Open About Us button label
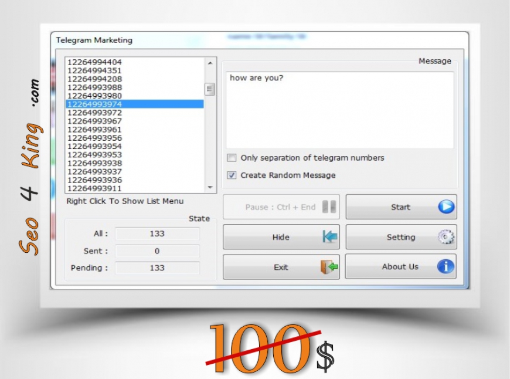 click(400, 267)
